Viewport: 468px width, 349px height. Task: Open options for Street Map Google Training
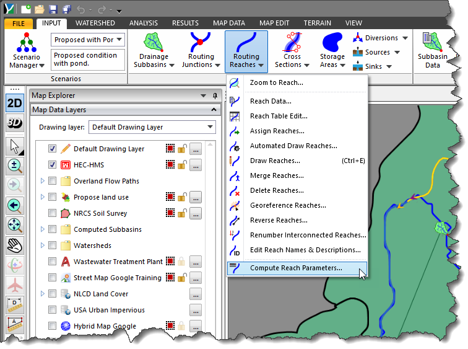tap(196, 278)
